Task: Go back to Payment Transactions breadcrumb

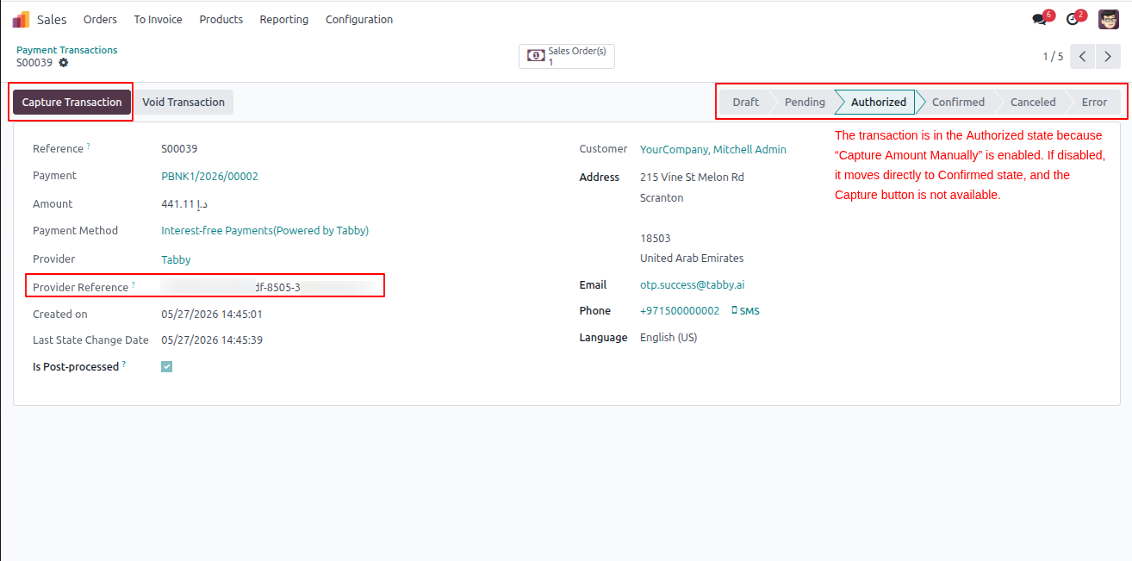Action: (67, 50)
